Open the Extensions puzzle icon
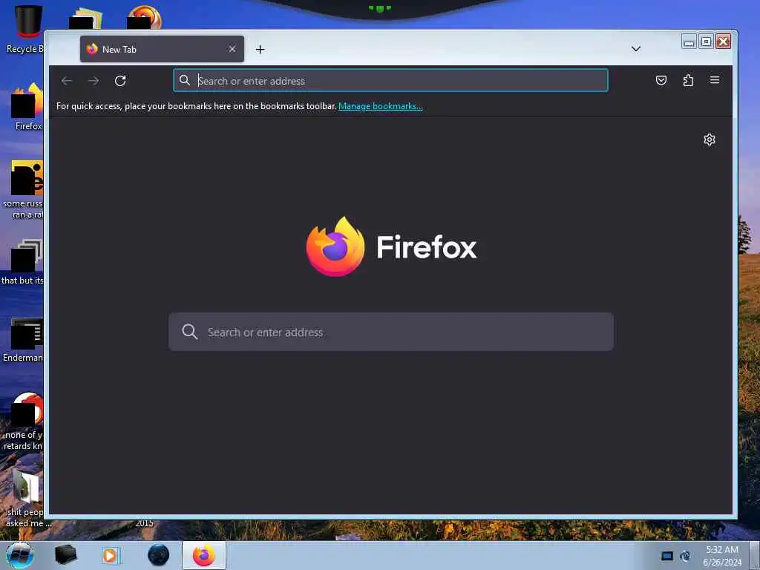Screen dimensions: 760x570 (x=688, y=80)
